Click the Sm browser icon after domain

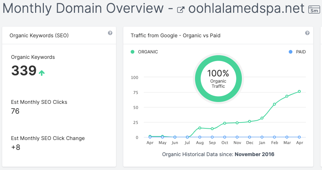click(314, 10)
